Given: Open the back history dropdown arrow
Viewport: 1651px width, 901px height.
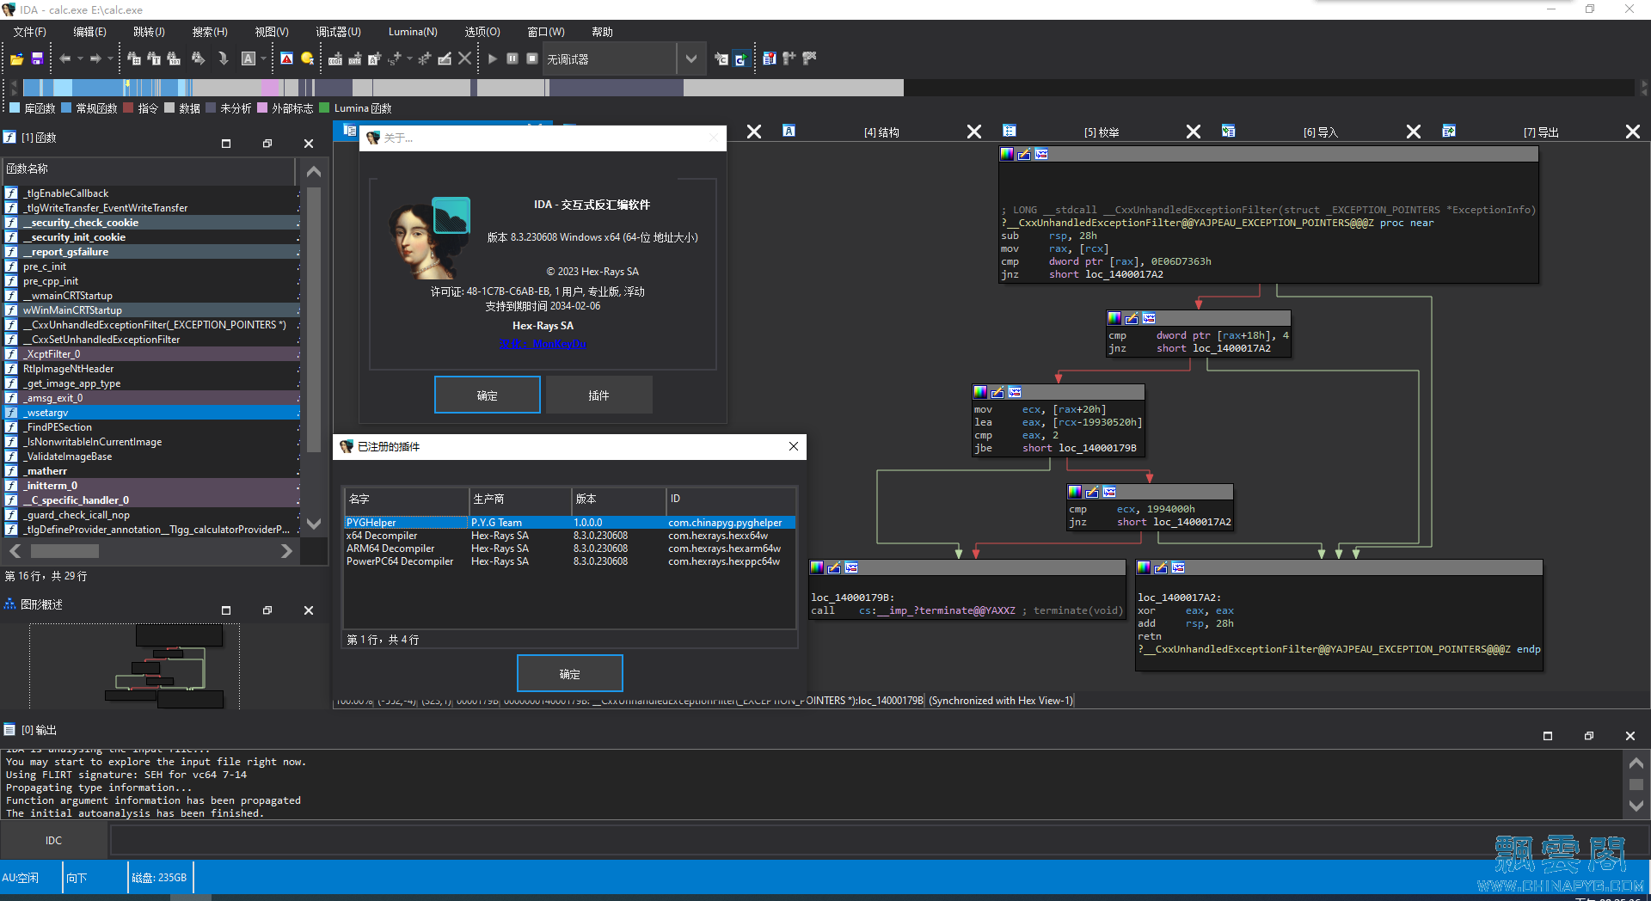Looking at the screenshot, I should pos(80,58).
